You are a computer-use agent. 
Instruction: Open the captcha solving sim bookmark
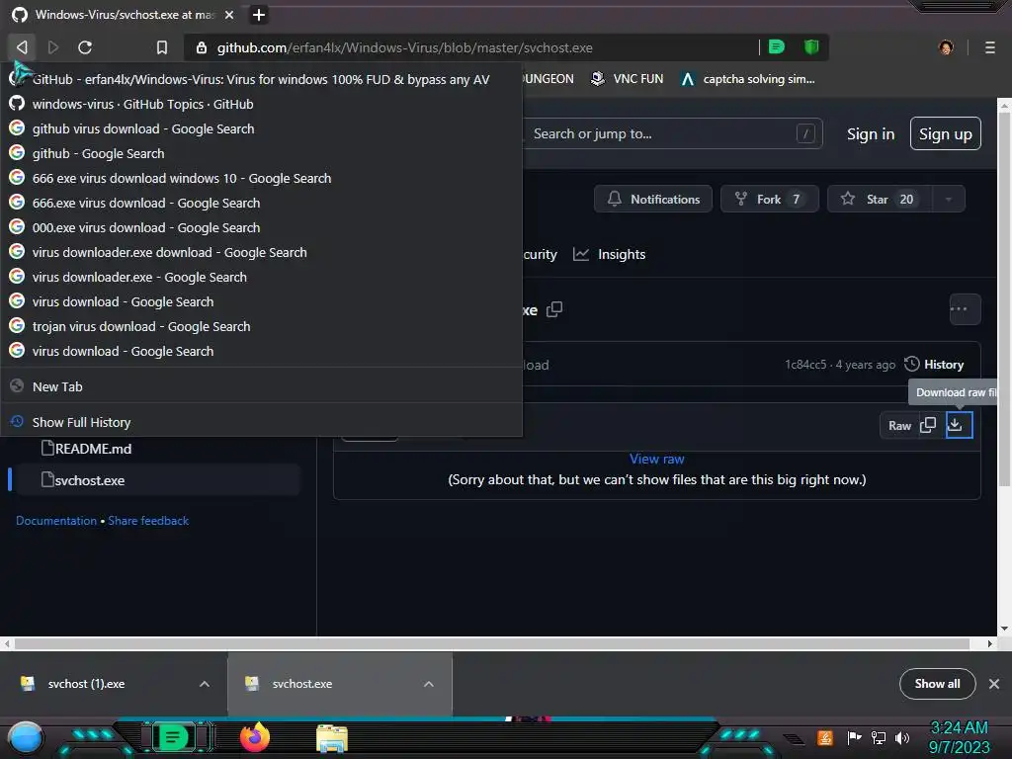(x=748, y=79)
